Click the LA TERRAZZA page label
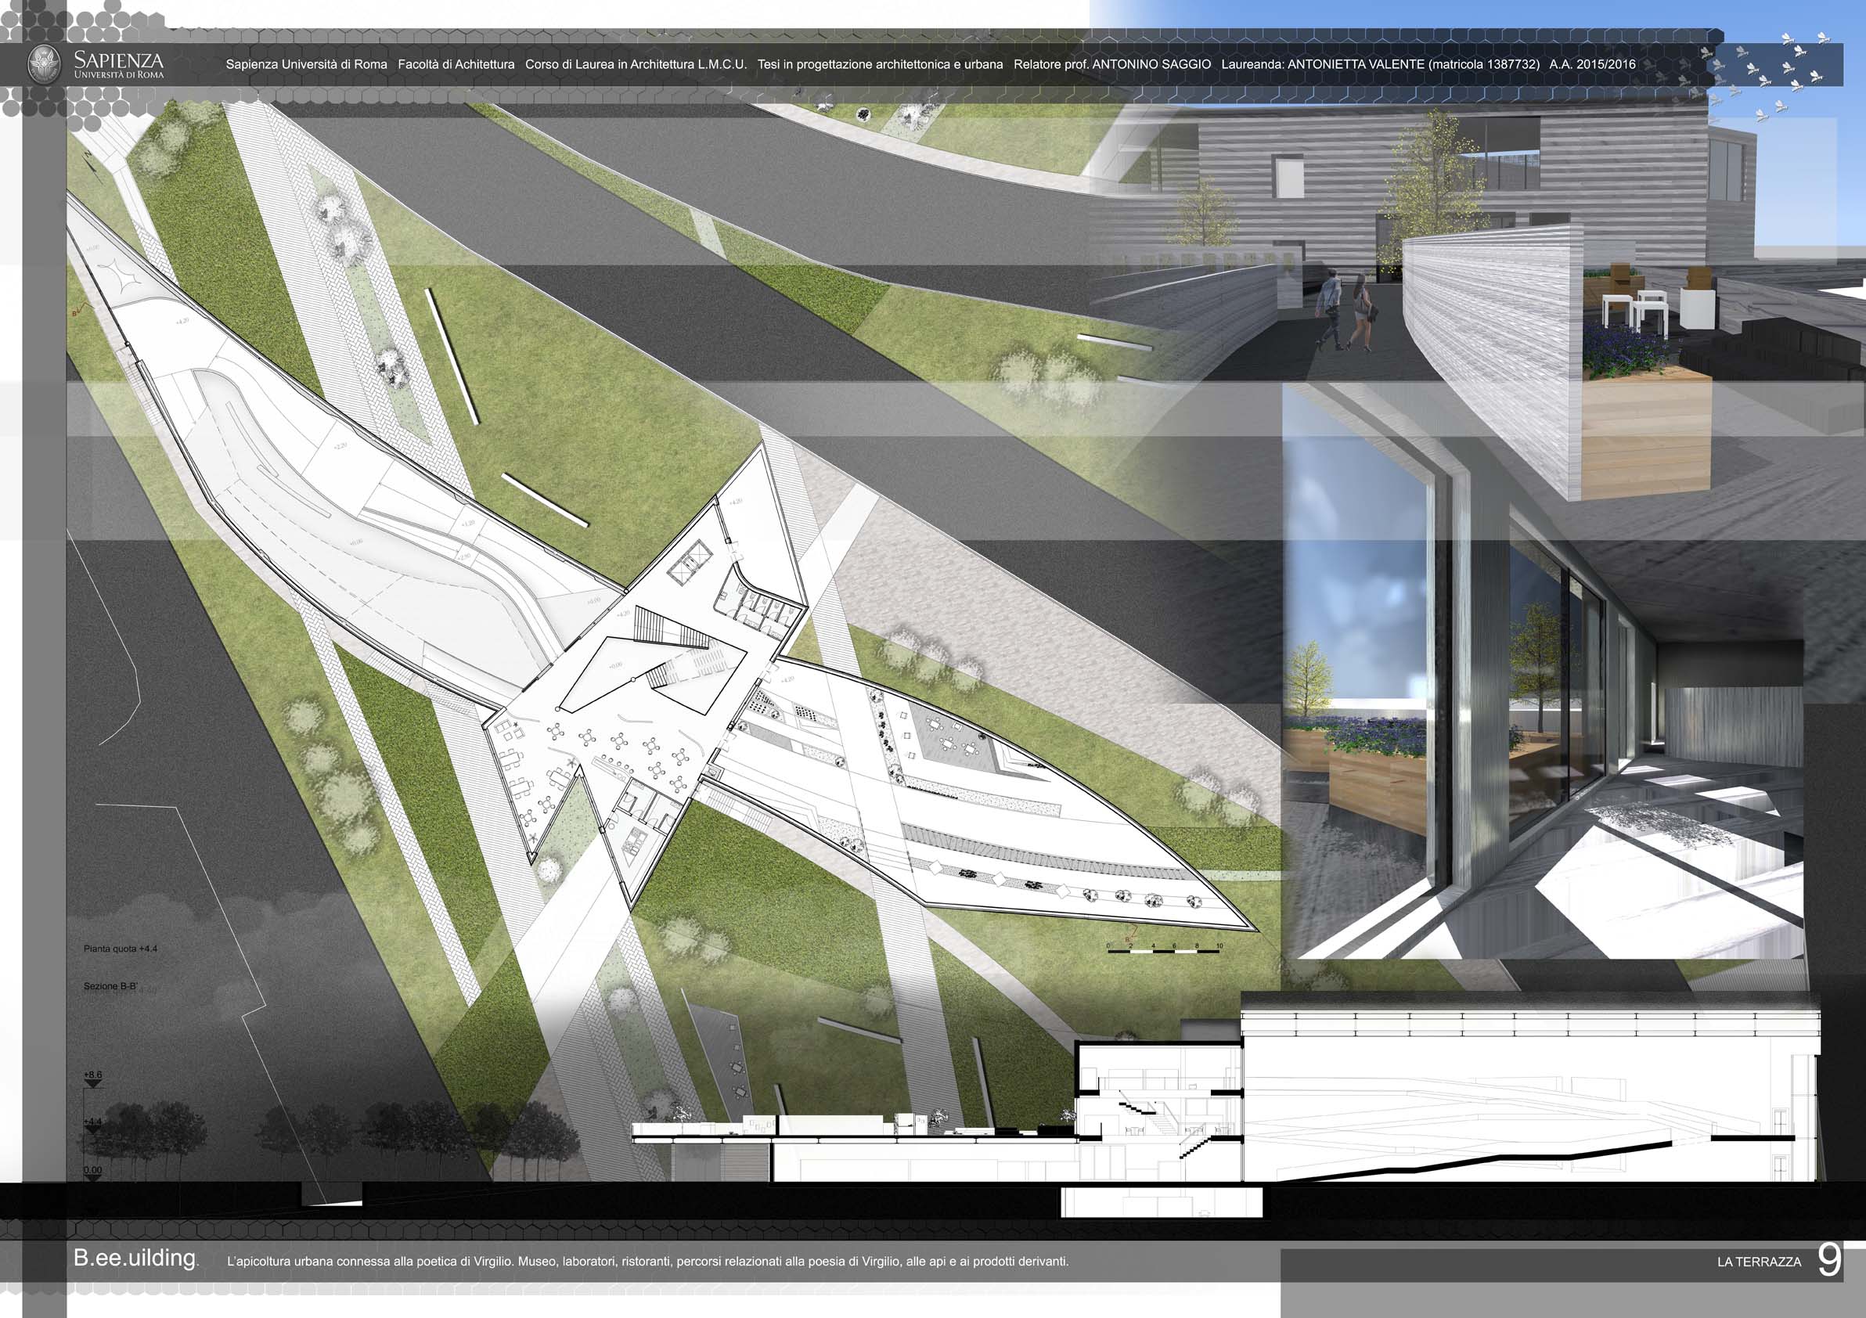This screenshot has height=1318, width=1866. pyautogui.click(x=1759, y=1262)
